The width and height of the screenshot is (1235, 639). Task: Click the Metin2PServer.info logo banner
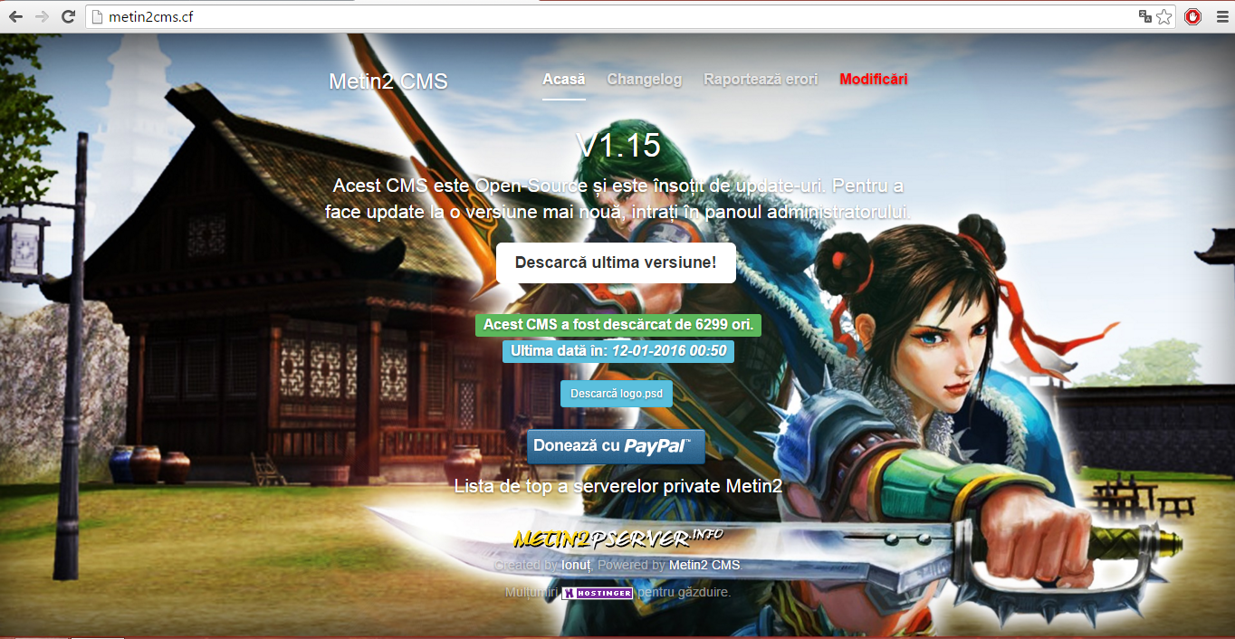click(x=618, y=538)
